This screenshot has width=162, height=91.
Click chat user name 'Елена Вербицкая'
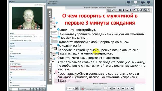[x=16, y=67]
